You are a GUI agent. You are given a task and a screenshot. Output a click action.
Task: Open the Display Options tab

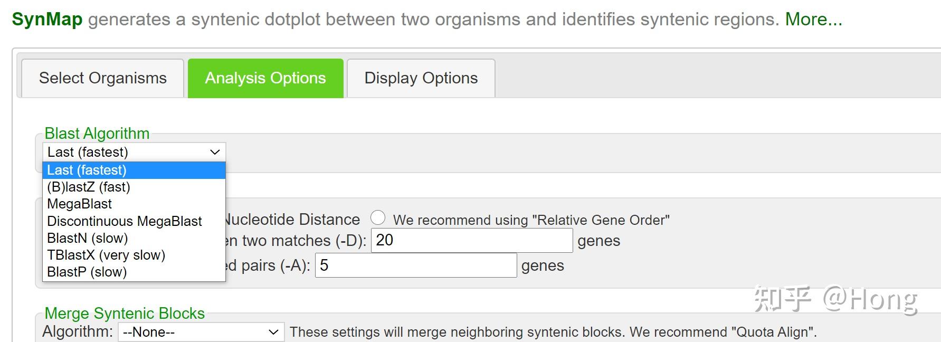tap(421, 78)
